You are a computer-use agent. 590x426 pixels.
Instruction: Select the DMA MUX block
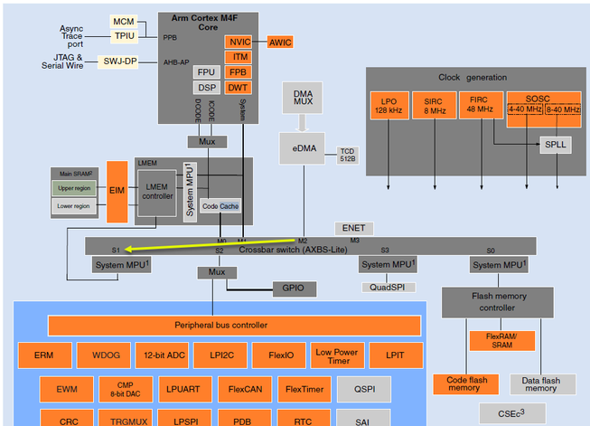click(x=303, y=98)
